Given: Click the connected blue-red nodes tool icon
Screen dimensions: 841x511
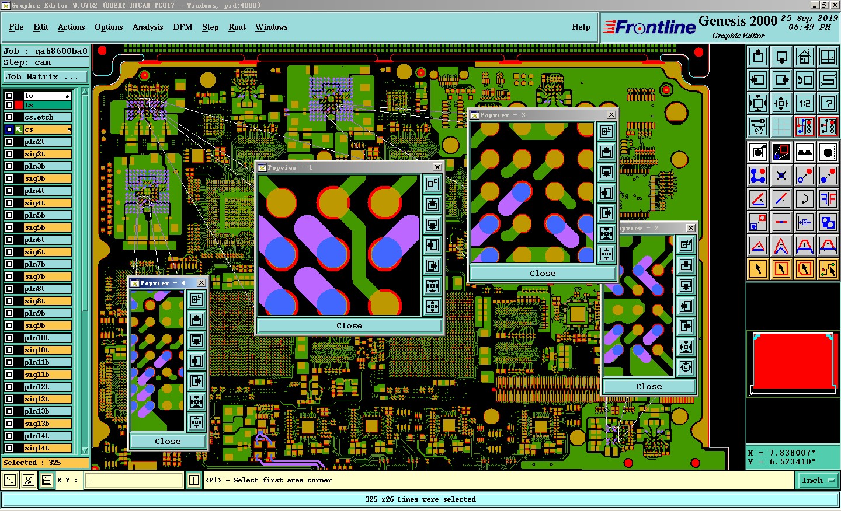Looking at the screenshot, I should (758, 176).
